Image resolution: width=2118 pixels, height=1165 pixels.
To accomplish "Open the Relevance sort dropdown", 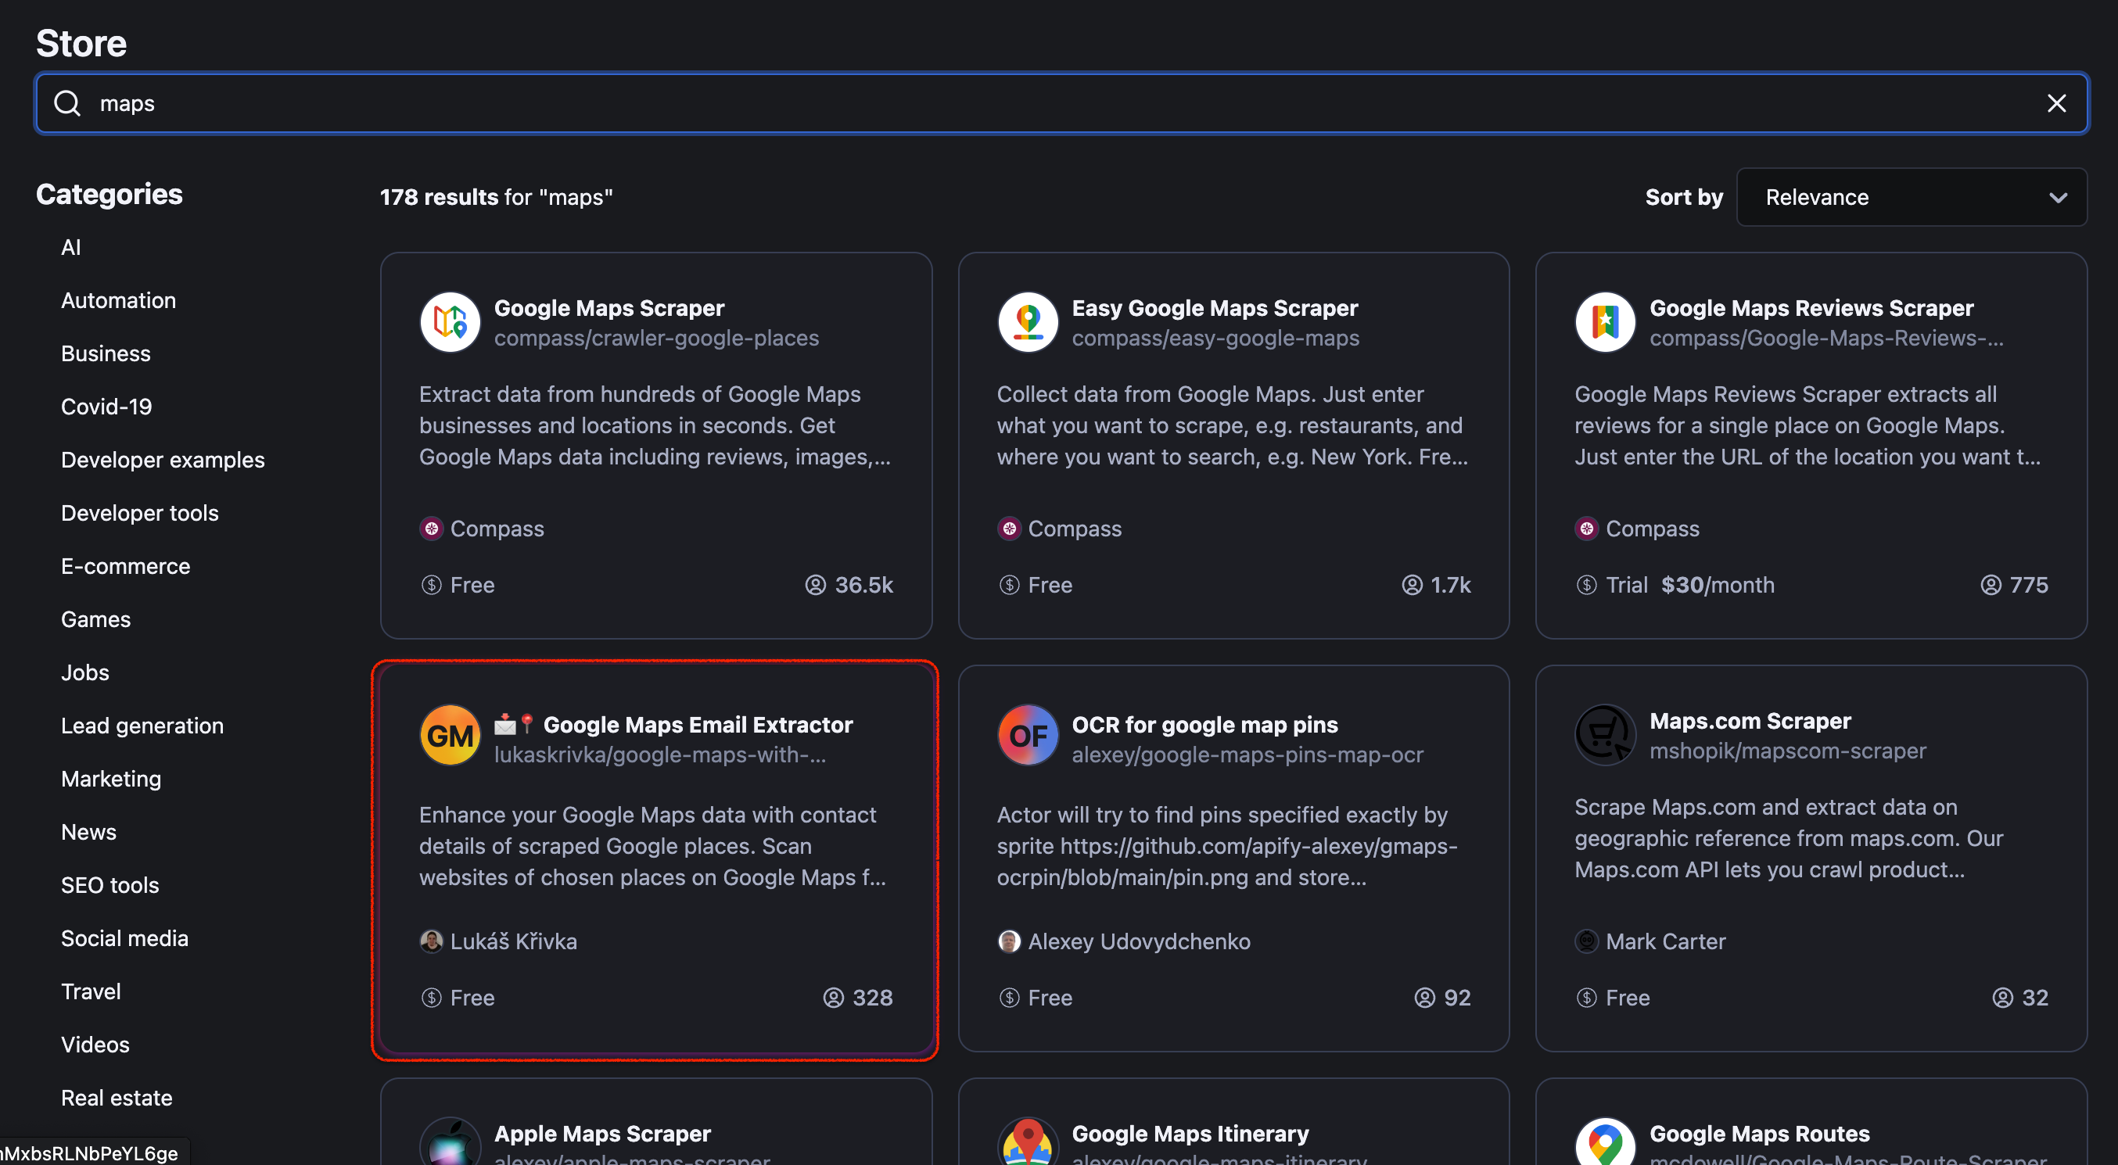I will pyautogui.click(x=1910, y=196).
